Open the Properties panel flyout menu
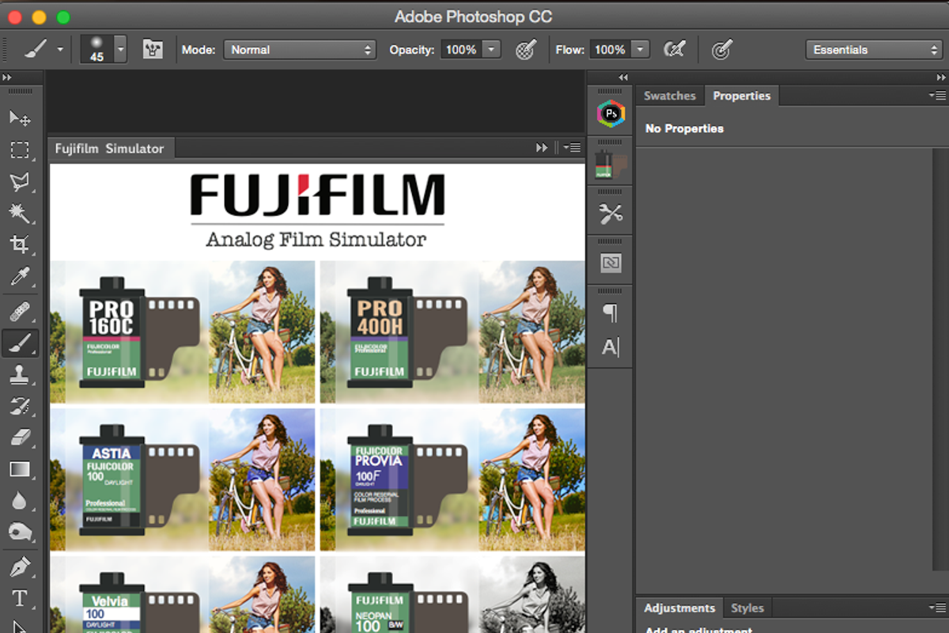The image size is (949, 633). click(936, 96)
